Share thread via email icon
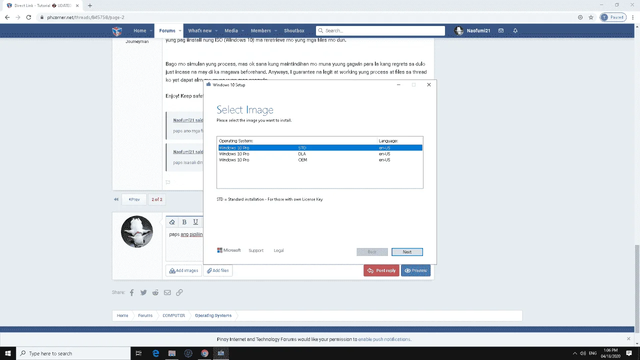The width and height of the screenshot is (640, 360). click(x=167, y=292)
